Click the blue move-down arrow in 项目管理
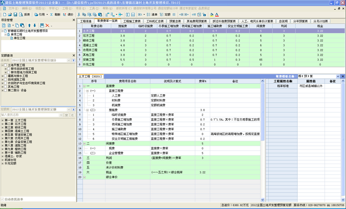346x209 pixels. coord(35,25)
